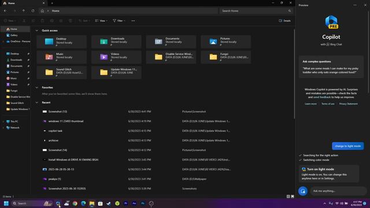Open the Filter dropdown menu
The width and height of the screenshot is (370, 208).
(119, 21)
